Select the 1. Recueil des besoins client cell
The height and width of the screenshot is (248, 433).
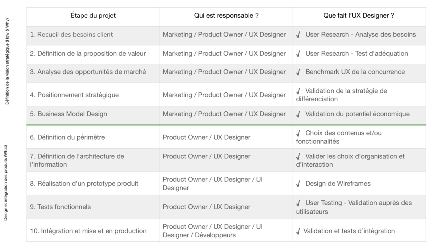pyautogui.click(x=71, y=35)
